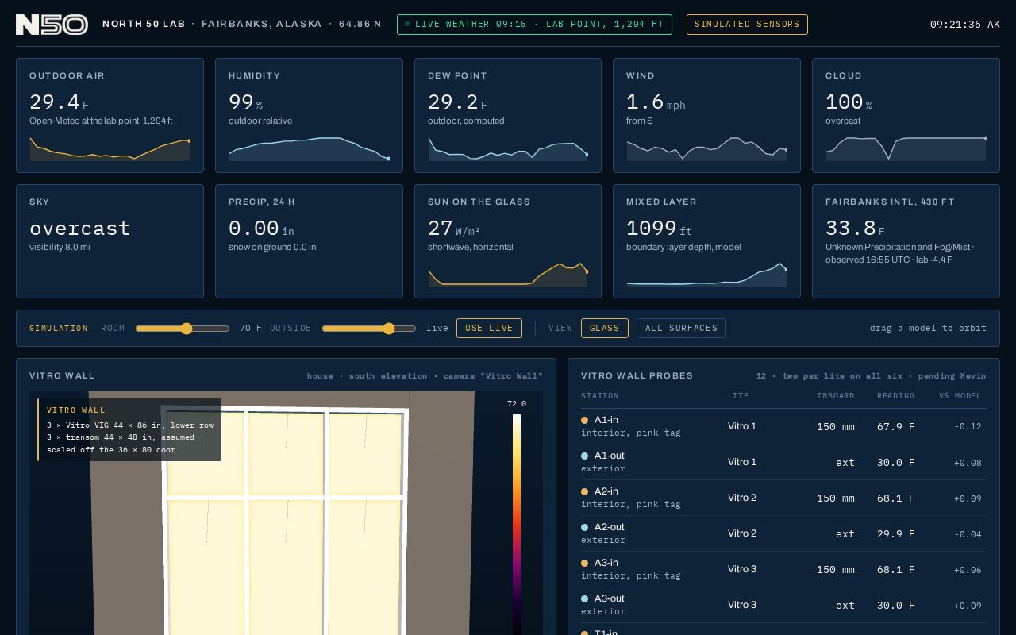Click the INBOARD column header
This screenshot has width=1016, height=635.
coord(836,396)
